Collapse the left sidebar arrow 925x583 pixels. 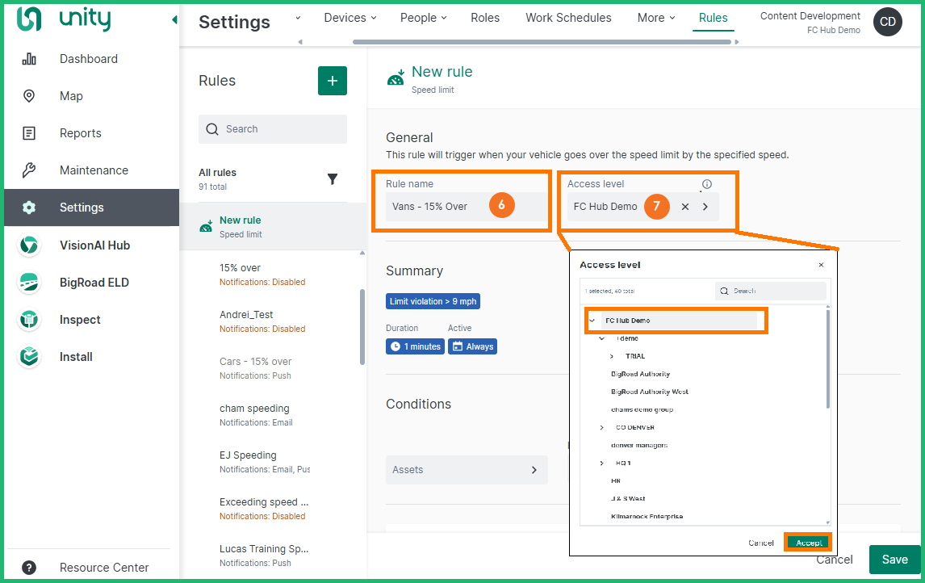[174, 20]
